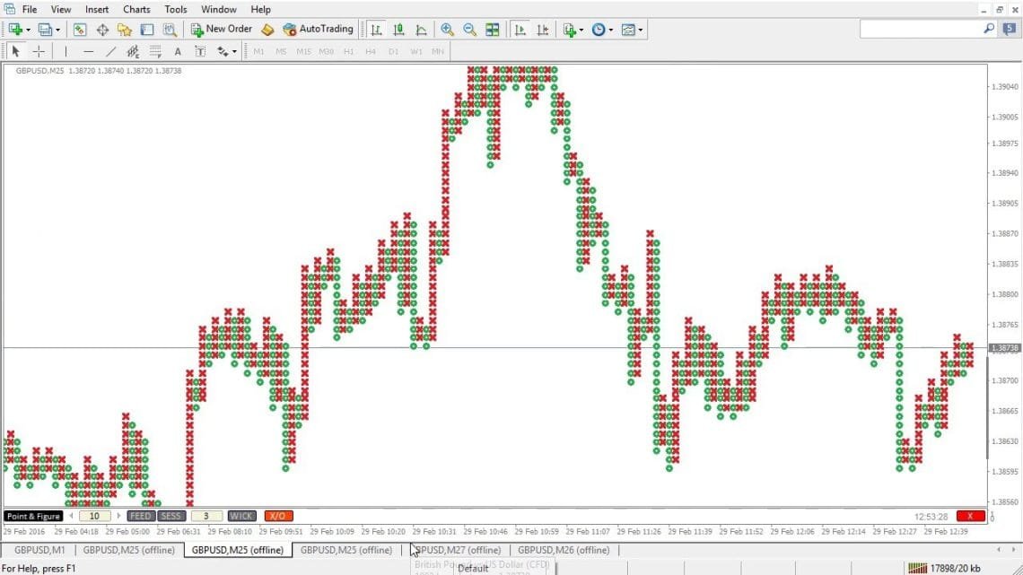Click the New Order button

coord(221,30)
